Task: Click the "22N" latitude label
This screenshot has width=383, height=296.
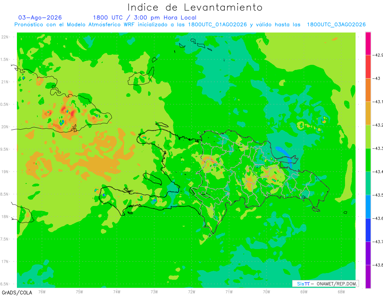Action: 5,37
